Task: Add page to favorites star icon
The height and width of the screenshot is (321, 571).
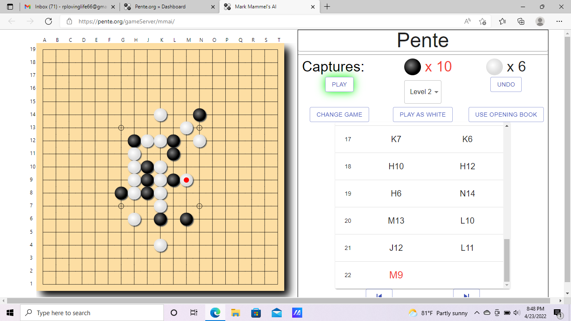Action: tap(483, 21)
